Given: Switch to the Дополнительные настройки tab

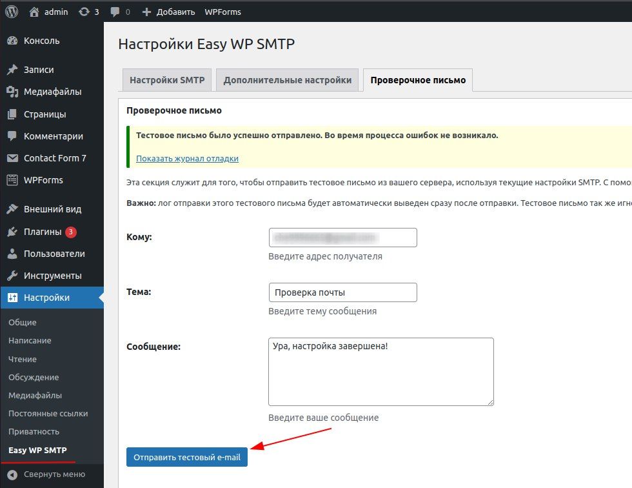Looking at the screenshot, I should click(288, 80).
